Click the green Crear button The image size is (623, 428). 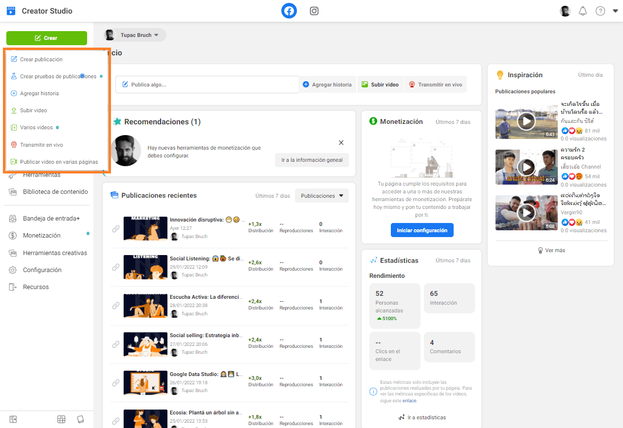(x=46, y=38)
